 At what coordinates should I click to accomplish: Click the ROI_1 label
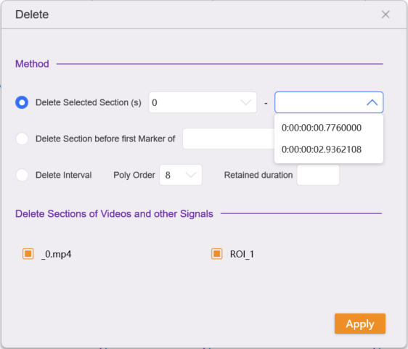point(242,254)
